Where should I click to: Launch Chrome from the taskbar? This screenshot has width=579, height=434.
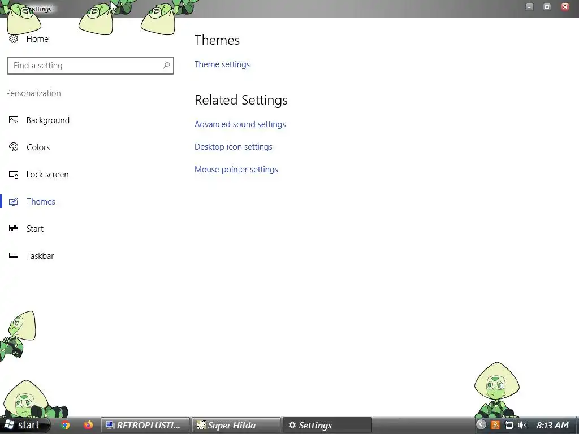(x=66, y=425)
